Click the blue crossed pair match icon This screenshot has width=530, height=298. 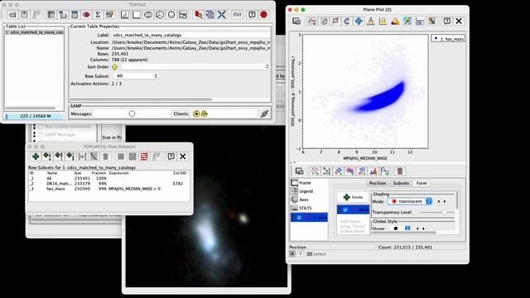[221, 15]
